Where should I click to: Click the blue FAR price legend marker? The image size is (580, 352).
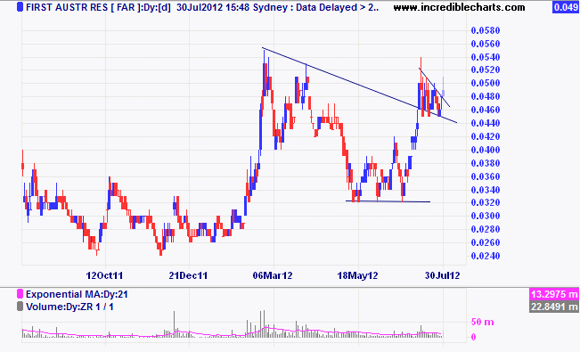[x=20, y=7]
